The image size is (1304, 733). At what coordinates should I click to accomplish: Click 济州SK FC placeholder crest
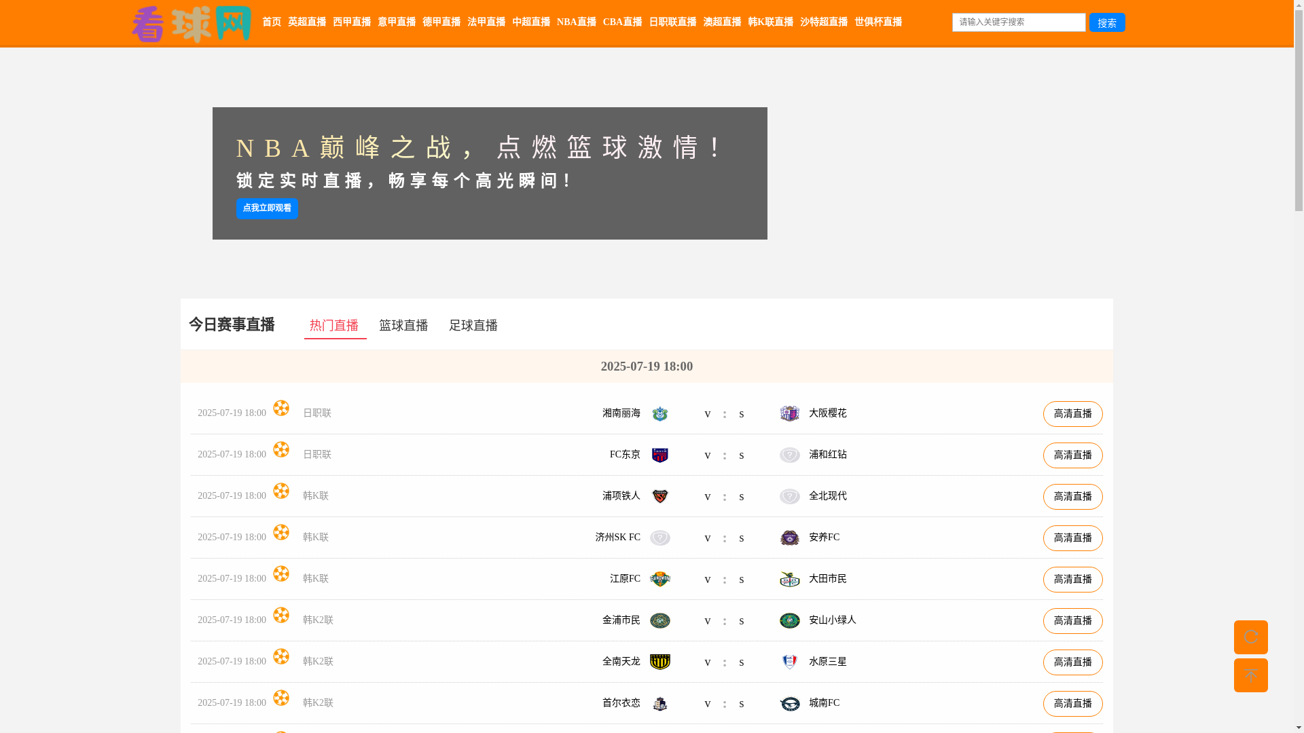(x=660, y=538)
